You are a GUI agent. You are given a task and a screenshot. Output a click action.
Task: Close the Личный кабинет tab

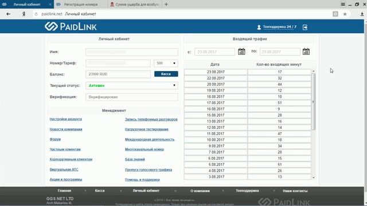50,4
